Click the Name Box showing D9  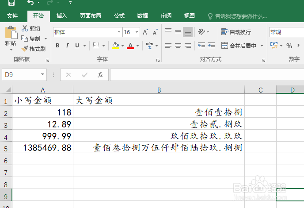(21, 75)
